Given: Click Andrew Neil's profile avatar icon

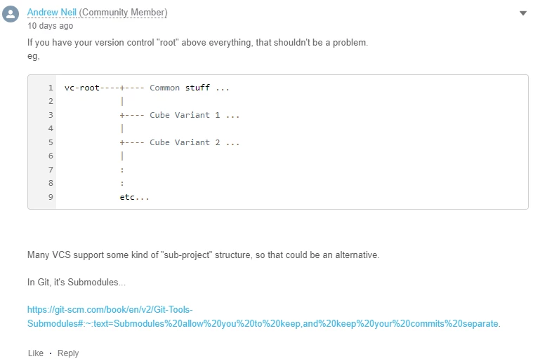Looking at the screenshot, I should 11,14.
